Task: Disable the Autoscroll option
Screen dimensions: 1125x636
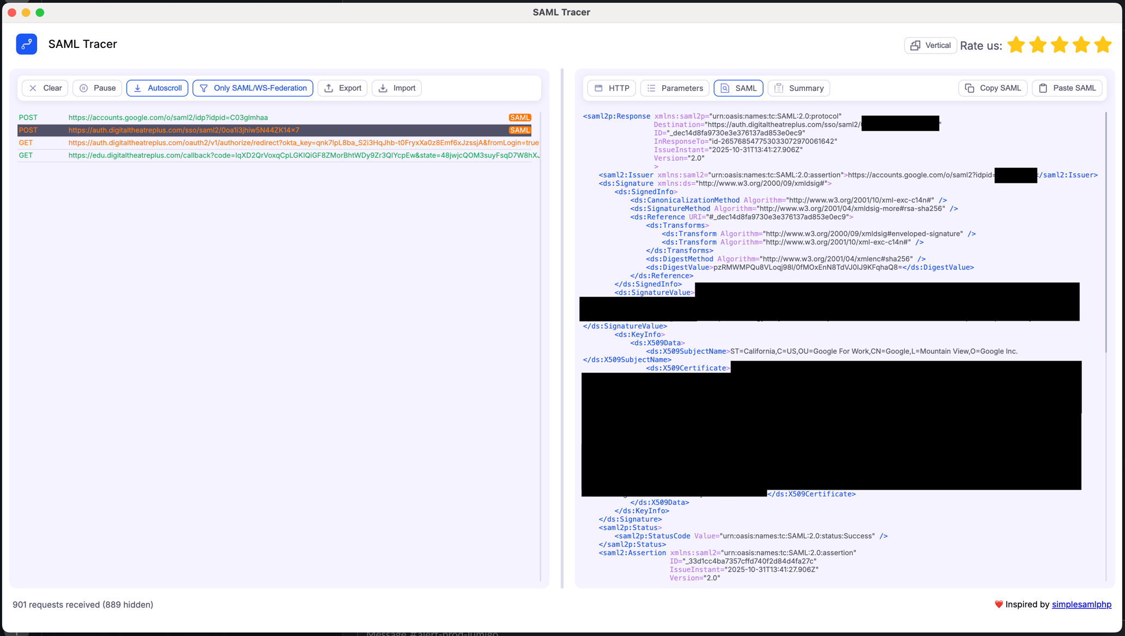Action: click(157, 88)
